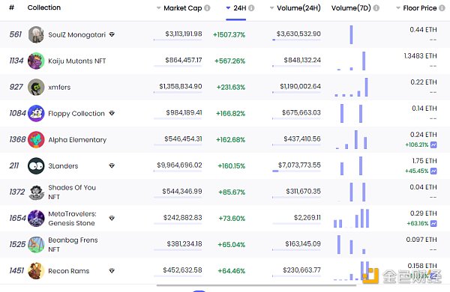Open the Volume(7D) info icon
The image size is (450, 292).
click(x=376, y=8)
